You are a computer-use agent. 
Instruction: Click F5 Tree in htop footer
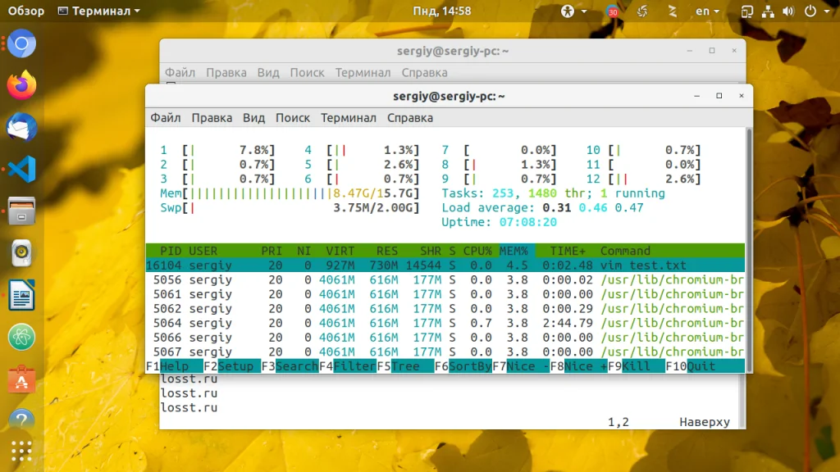(x=399, y=366)
